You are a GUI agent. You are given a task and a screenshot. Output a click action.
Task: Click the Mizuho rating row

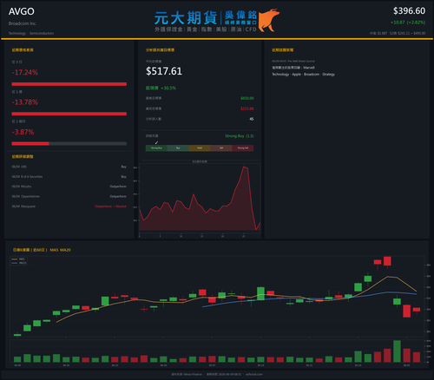click(x=69, y=187)
